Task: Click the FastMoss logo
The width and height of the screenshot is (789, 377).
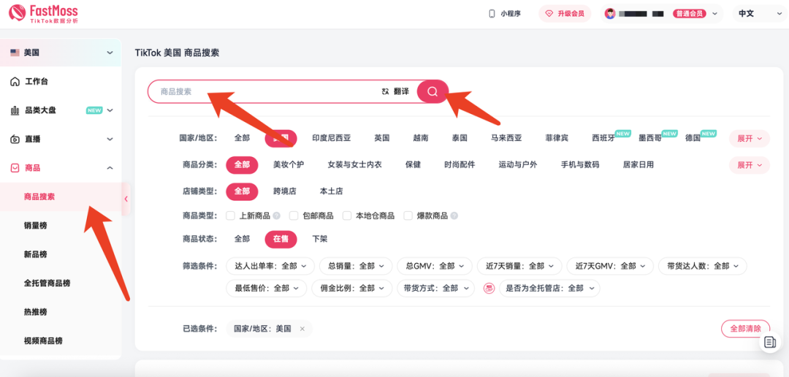Action: coord(43,14)
